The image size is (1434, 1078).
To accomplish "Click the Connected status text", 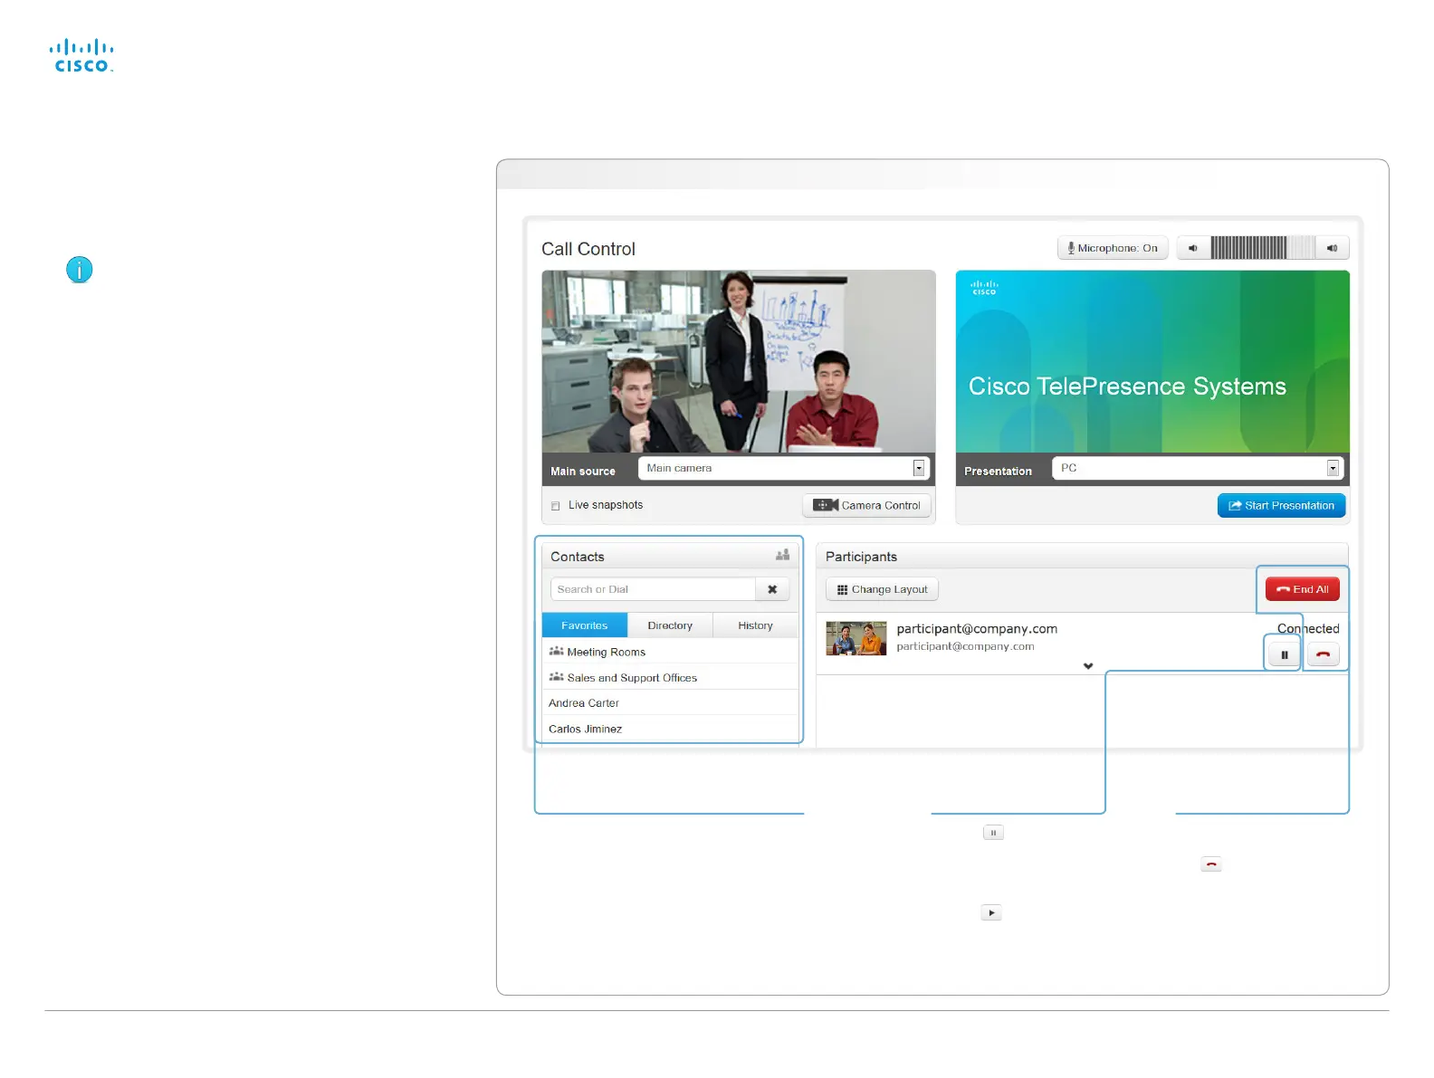I will 1308,628.
